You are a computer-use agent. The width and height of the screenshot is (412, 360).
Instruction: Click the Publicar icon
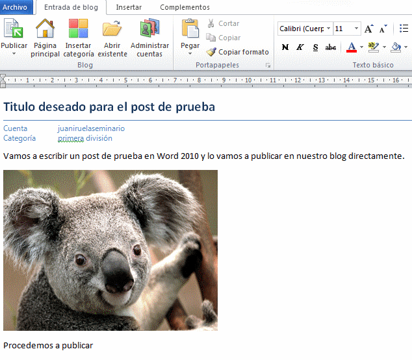click(14, 30)
